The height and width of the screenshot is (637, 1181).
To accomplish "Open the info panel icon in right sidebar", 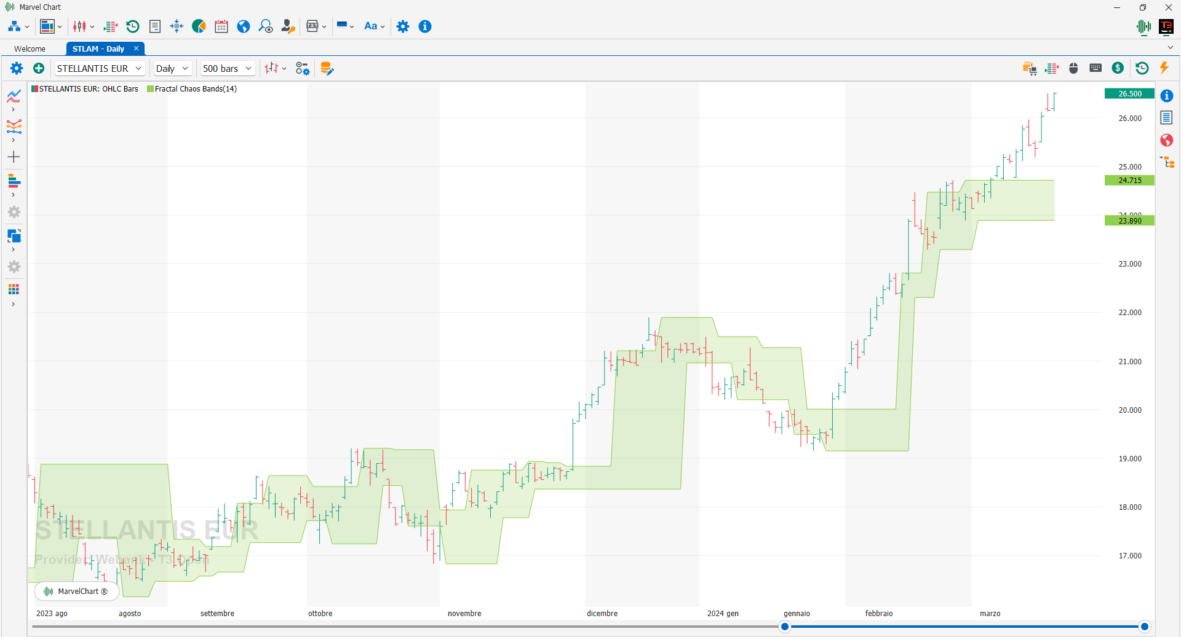I will click(x=1167, y=96).
